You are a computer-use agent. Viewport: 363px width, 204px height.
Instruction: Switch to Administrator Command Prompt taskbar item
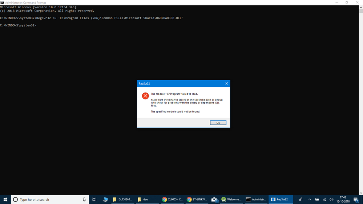pos(256,199)
